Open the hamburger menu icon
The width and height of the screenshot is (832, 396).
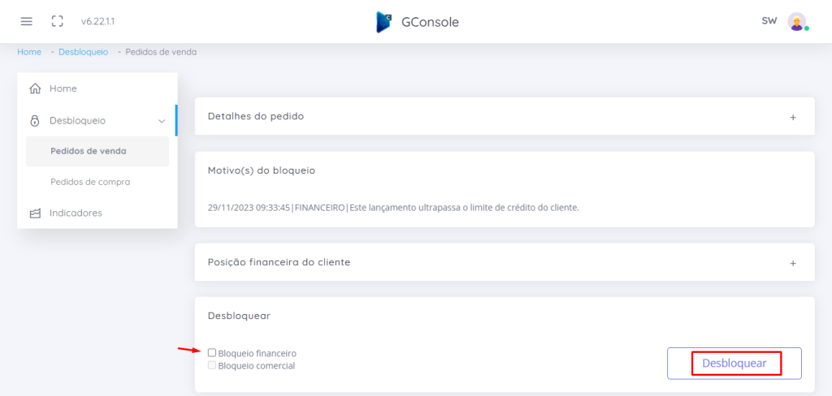tap(27, 22)
